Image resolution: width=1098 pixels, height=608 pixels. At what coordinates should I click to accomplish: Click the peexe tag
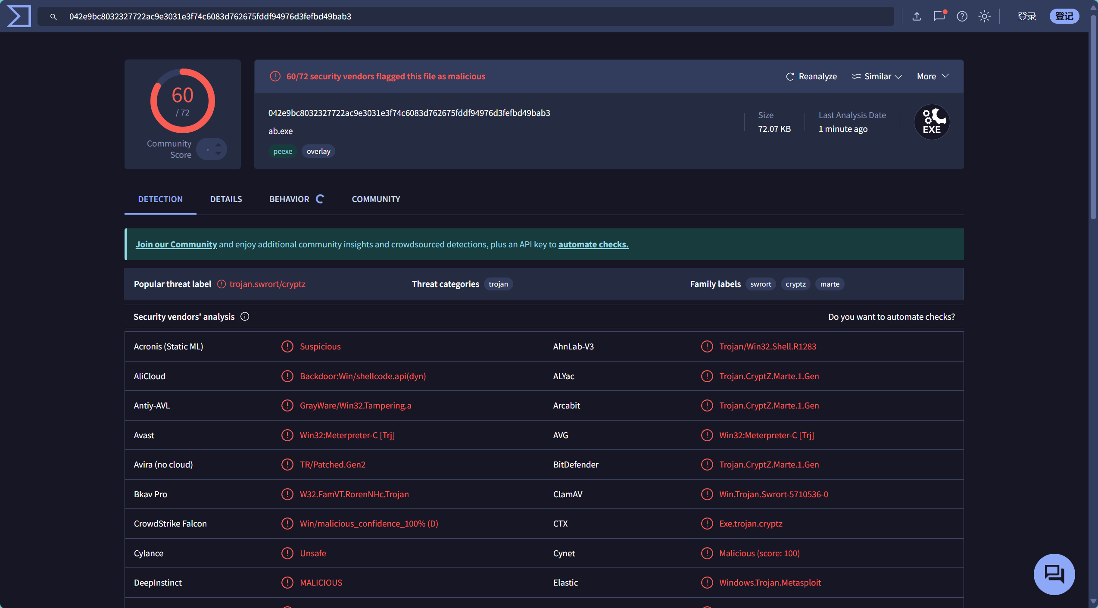(283, 151)
